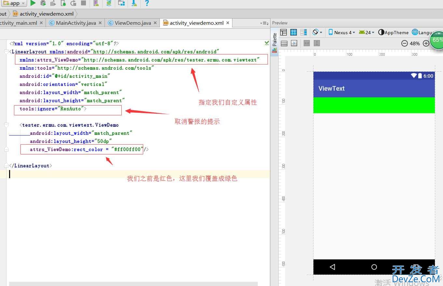Open the SDK Manager download icon

(x=134, y=3)
